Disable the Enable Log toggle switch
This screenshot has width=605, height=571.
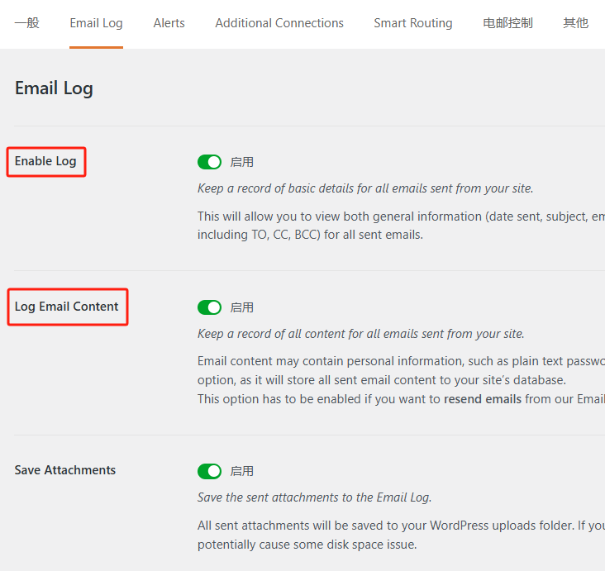[x=210, y=162]
